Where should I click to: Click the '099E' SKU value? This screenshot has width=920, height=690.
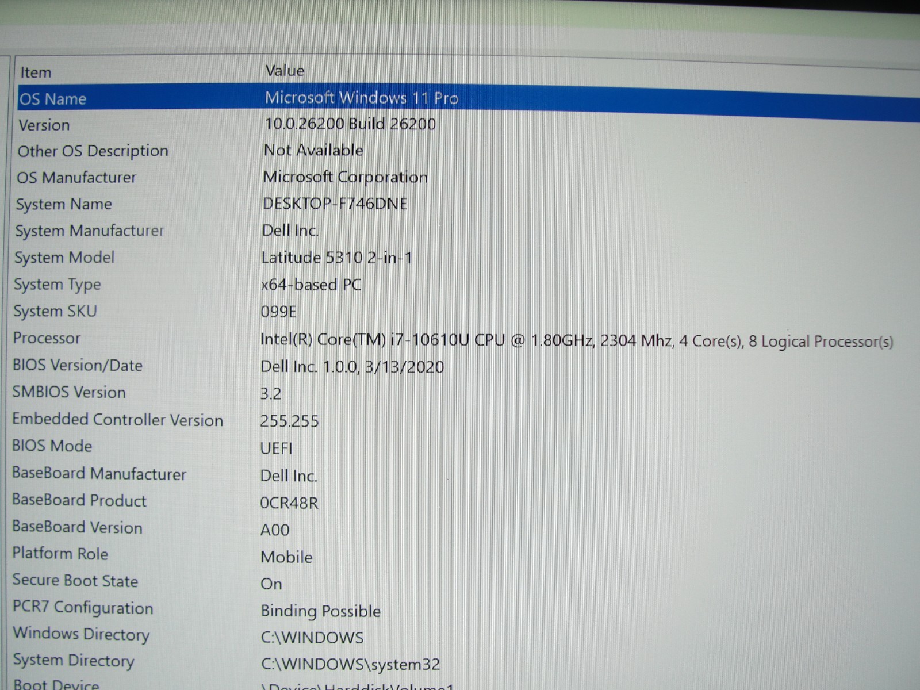tap(279, 312)
